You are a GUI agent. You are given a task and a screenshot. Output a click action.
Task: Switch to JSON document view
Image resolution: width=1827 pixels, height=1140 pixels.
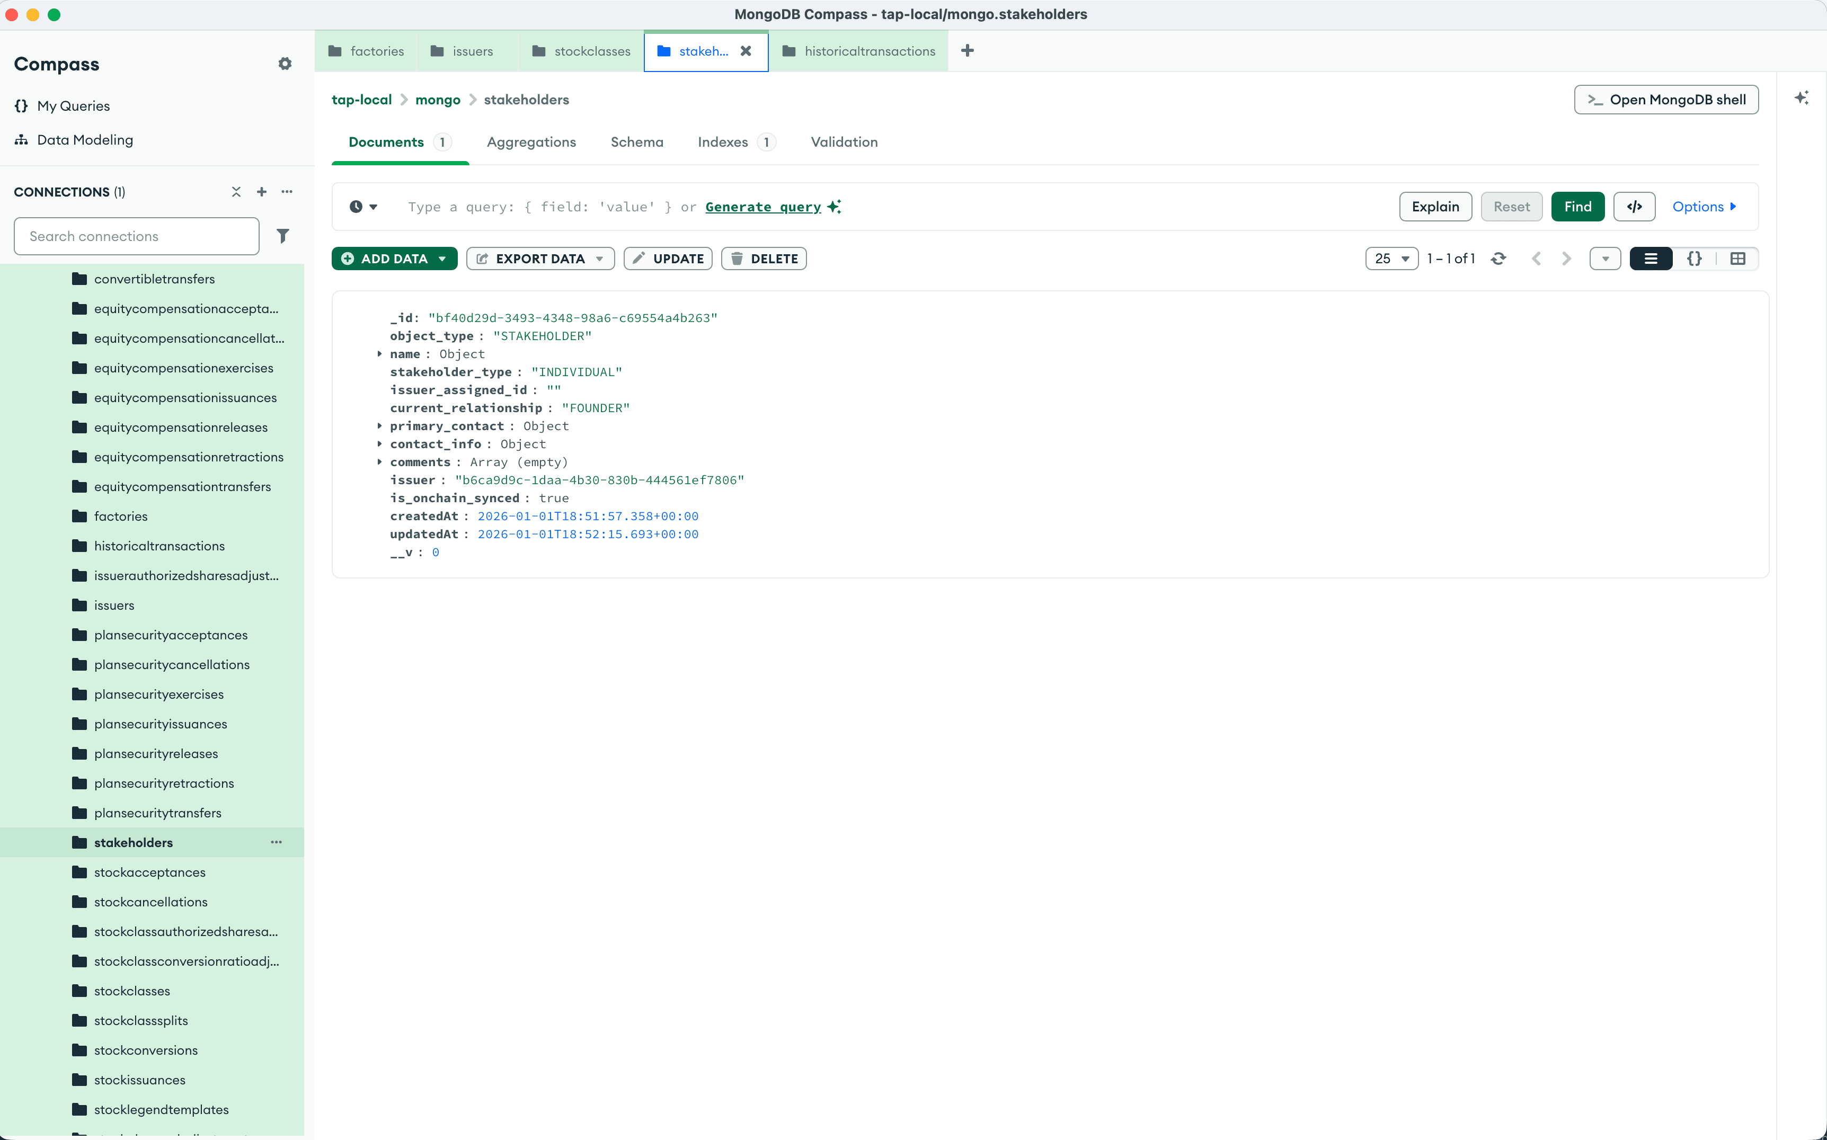click(1693, 259)
